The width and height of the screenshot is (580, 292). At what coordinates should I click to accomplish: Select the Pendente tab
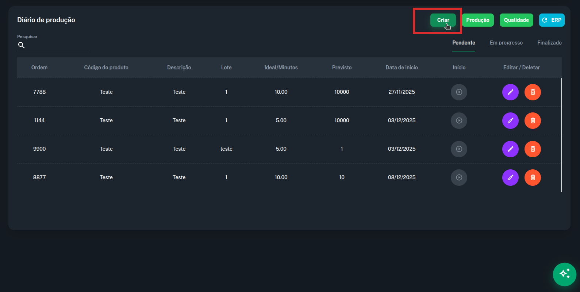point(464,43)
